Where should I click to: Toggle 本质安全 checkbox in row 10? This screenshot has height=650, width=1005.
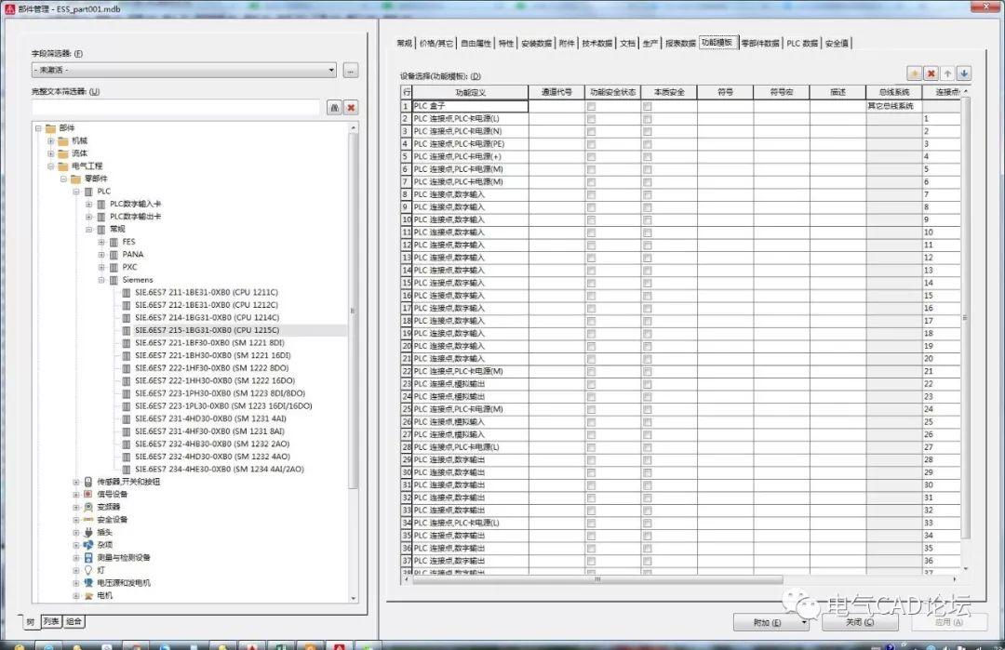[x=648, y=220]
